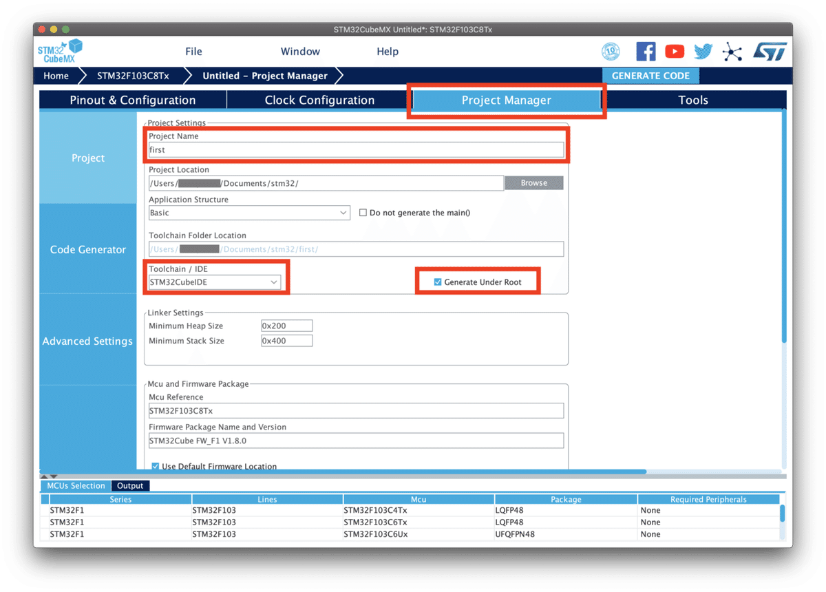
Task: Click the Project Name input field
Action: 356,149
